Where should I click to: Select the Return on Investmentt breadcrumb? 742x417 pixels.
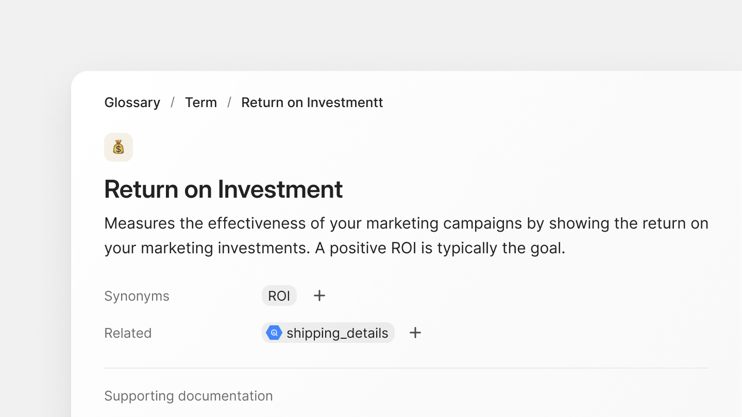pos(312,102)
